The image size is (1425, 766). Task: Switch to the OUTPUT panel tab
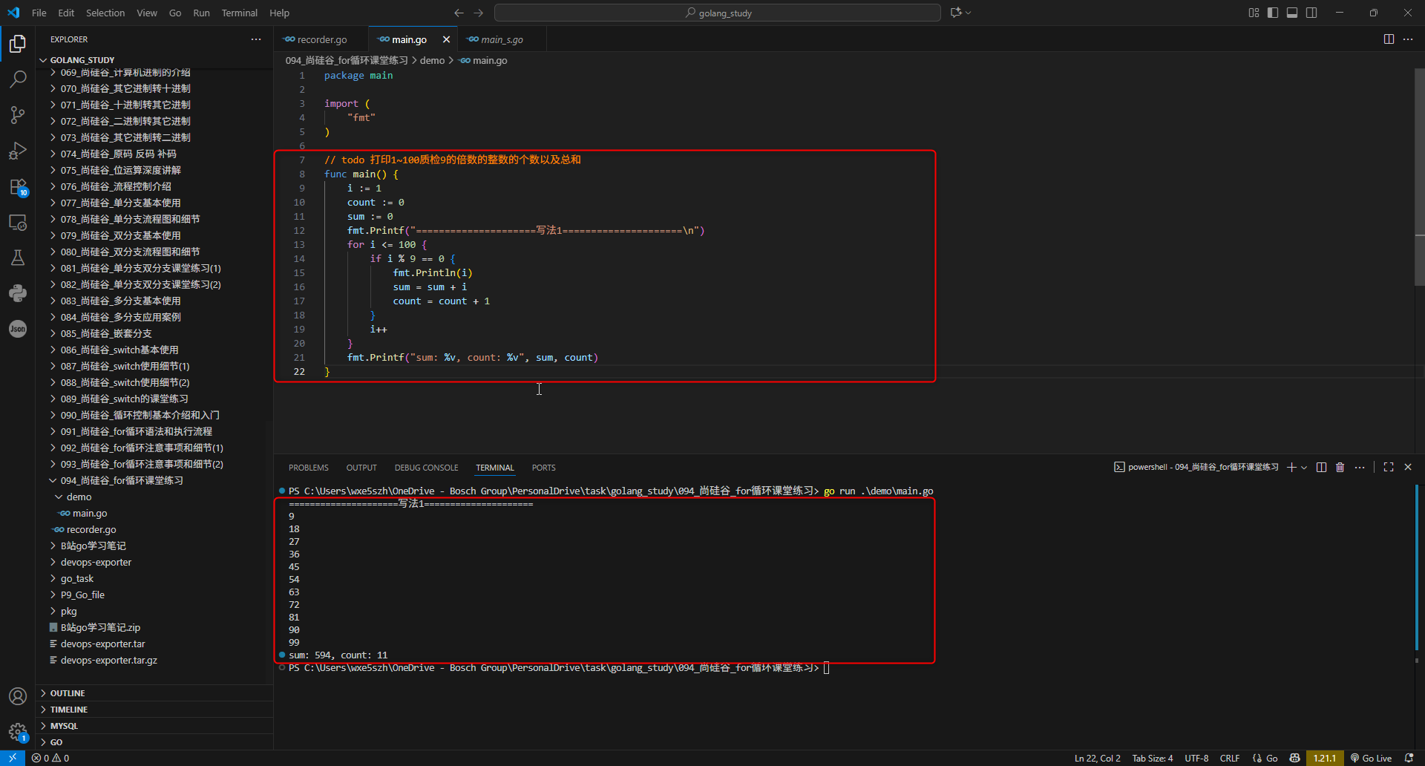click(x=361, y=468)
